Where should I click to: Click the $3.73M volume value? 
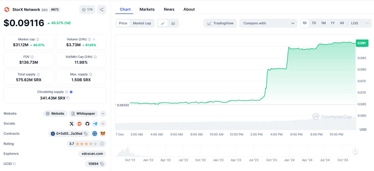point(73,45)
